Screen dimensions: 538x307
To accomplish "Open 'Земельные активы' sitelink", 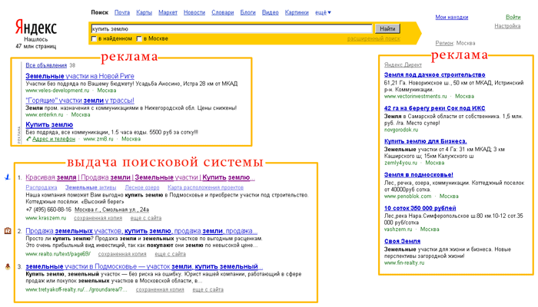I will click(x=91, y=188).
